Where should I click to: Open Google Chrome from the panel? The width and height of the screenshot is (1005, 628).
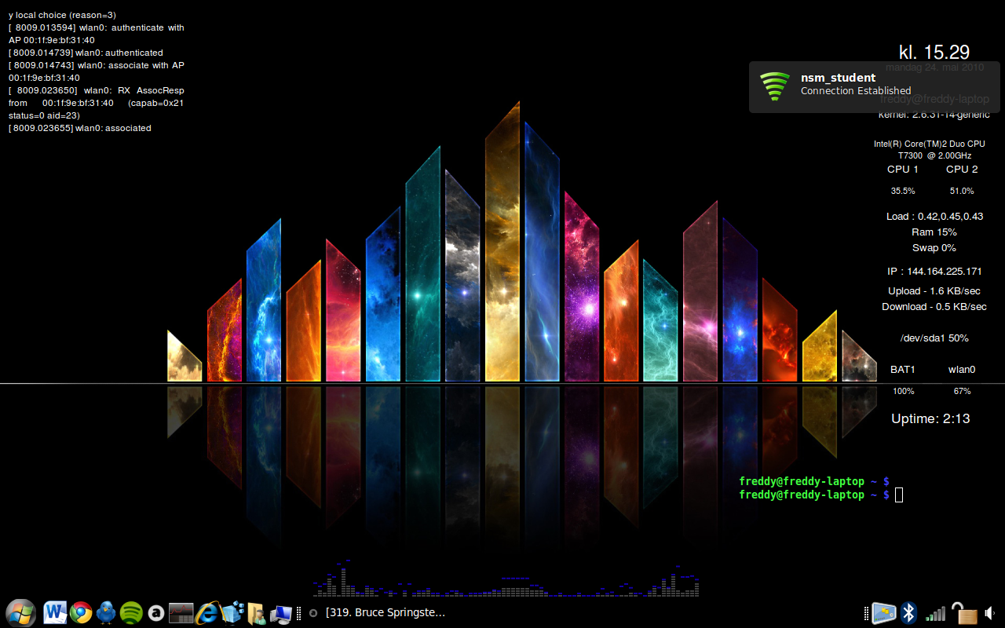[81, 612]
